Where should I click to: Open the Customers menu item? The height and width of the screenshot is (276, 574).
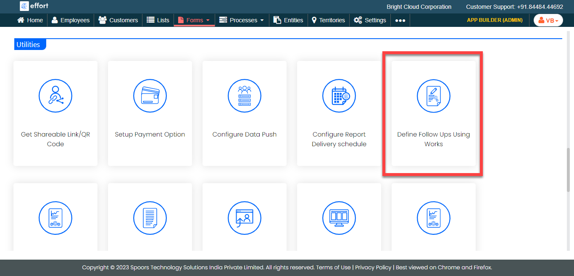pos(118,20)
